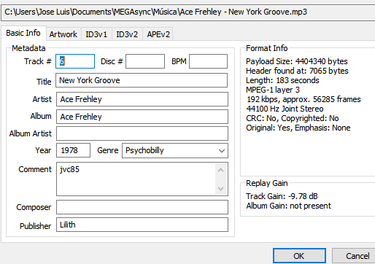Click CRC: No, Copyrighted: No text
Image resolution: width=375 pixels, height=264 pixels.
point(293,118)
